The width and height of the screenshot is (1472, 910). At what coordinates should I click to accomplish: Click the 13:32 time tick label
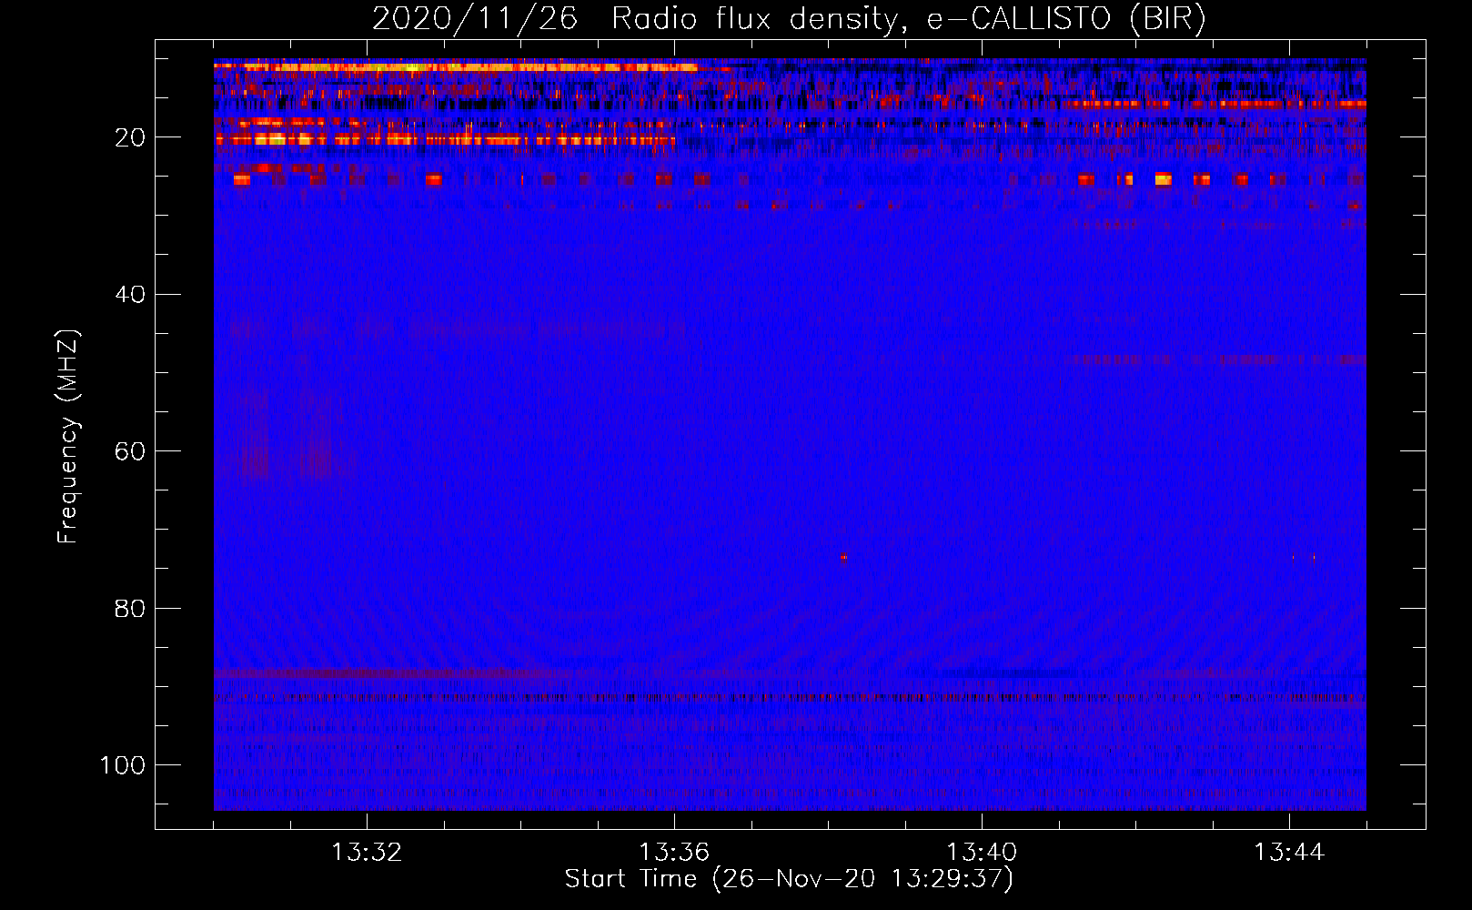(367, 853)
